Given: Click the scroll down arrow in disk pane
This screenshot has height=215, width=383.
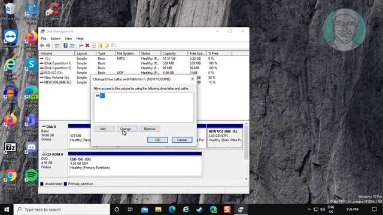Looking at the screenshot, I should (x=246, y=179).
